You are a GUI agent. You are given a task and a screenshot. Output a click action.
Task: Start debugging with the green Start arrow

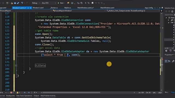pos(58,3)
